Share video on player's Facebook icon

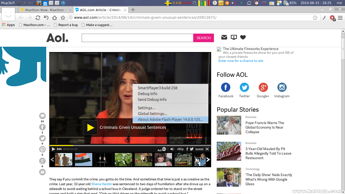pyautogui.click(x=187, y=149)
